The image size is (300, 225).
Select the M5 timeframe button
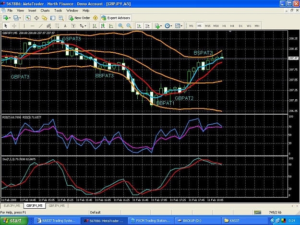coord(199,26)
